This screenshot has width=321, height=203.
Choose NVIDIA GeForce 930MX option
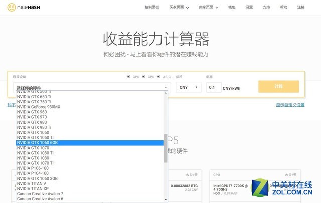tap(90, 107)
